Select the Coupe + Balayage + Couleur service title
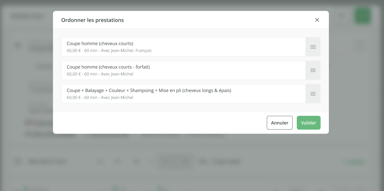The width and height of the screenshot is (384, 191). pos(149,90)
